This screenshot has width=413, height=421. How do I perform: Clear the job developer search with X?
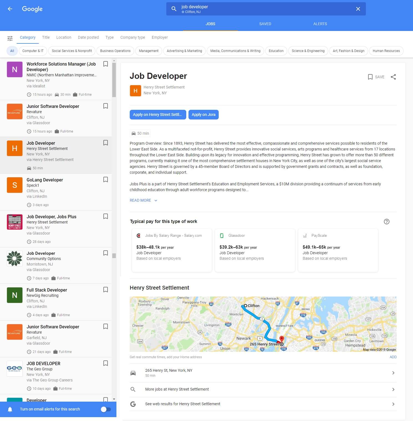click(x=358, y=9)
